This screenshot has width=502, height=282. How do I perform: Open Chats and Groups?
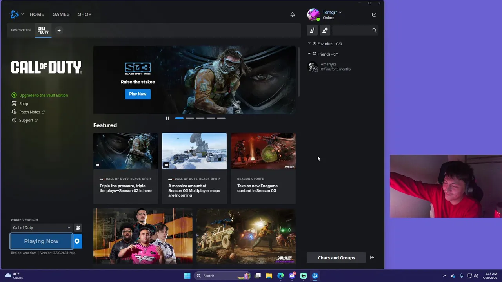click(x=336, y=258)
